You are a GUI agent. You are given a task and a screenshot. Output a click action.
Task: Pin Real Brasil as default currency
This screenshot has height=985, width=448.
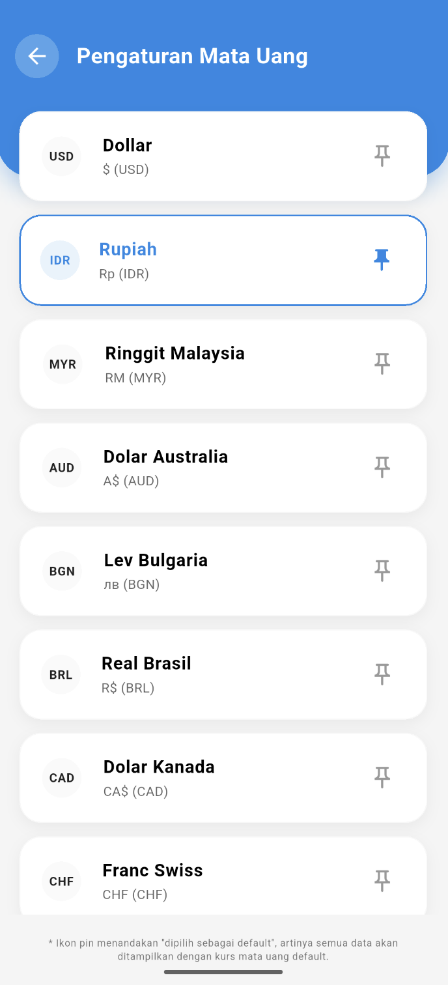pos(382,674)
